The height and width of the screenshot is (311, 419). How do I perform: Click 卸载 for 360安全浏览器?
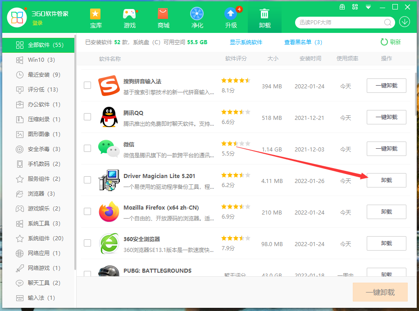pos(387,243)
